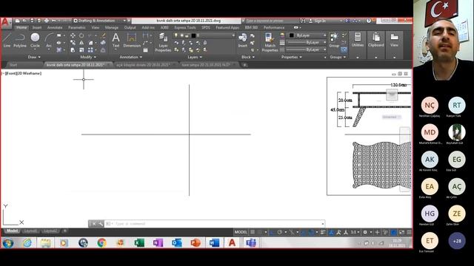474x266 pixels.
Task: Expand the Block panel
Action: tap(248, 57)
